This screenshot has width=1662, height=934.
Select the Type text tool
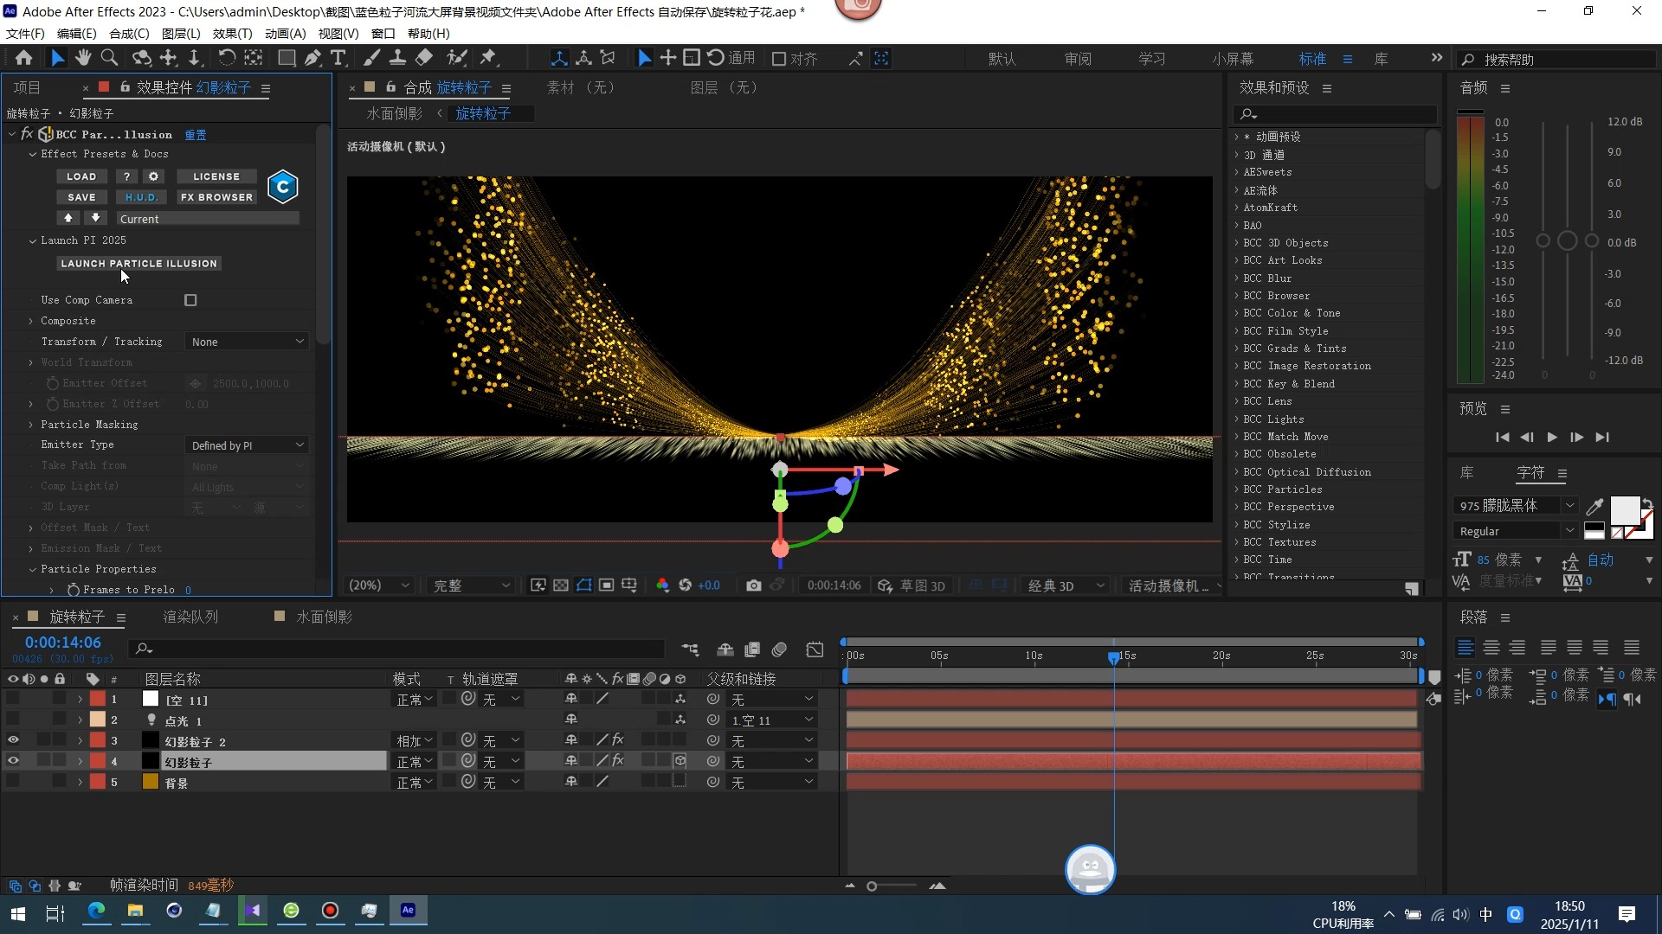tap(338, 58)
